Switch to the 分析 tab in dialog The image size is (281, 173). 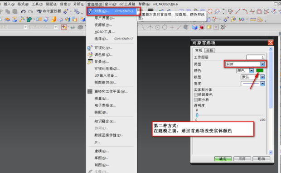[x=209, y=50]
